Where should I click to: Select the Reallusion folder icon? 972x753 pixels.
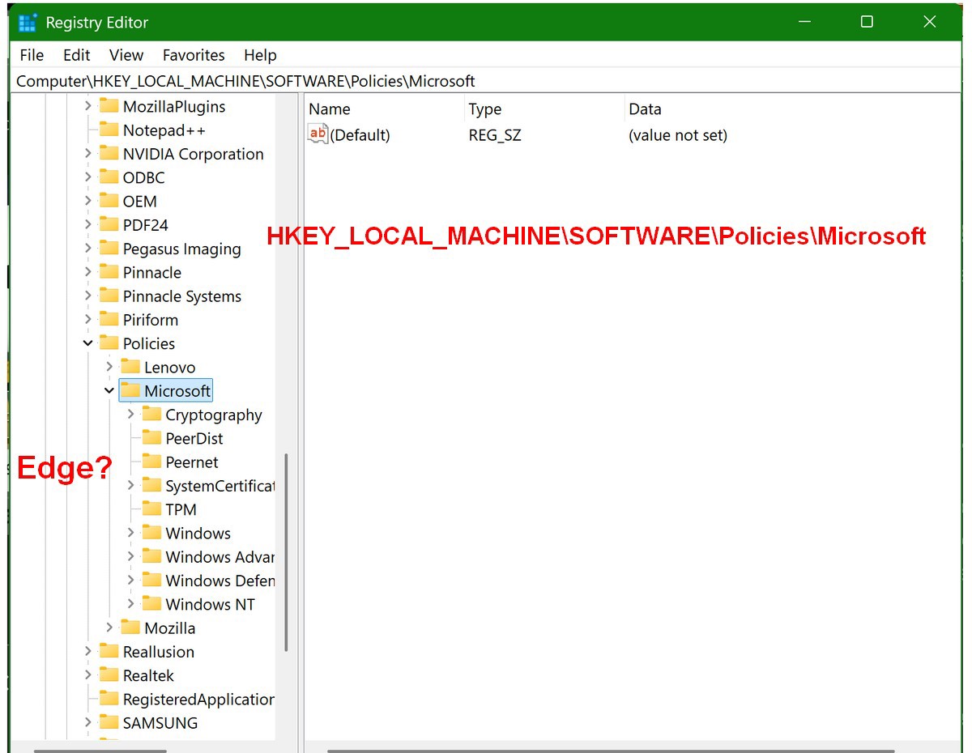109,652
